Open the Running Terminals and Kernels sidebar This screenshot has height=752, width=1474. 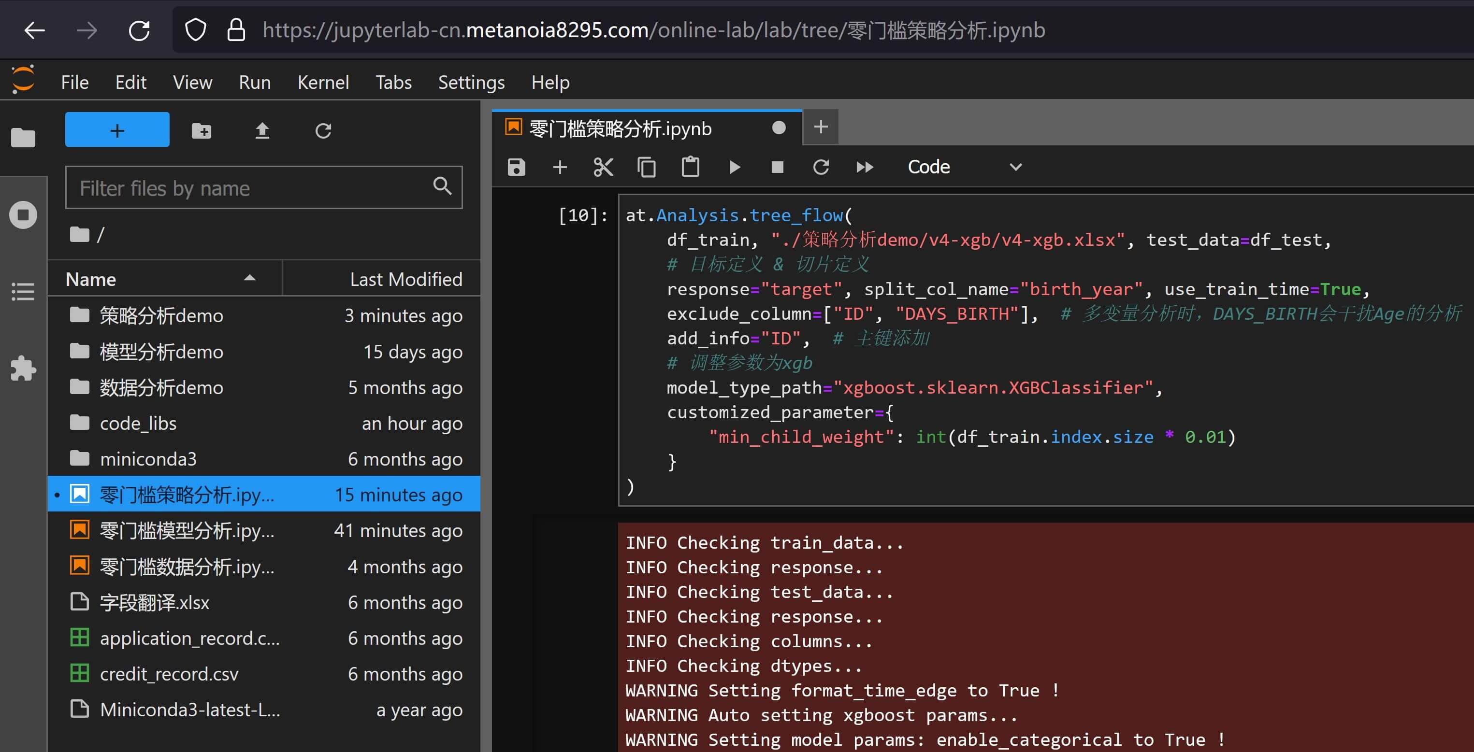tap(24, 215)
